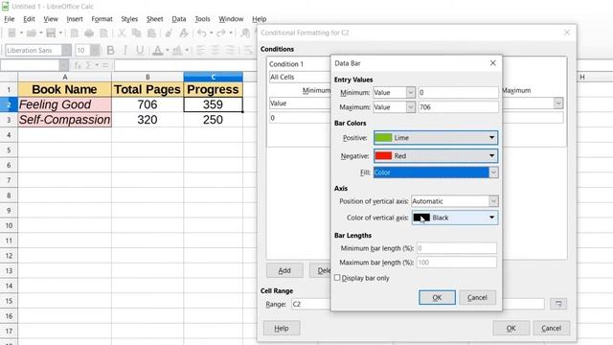Close the Data Bar dialog
Viewport: 613px width, 345px height.
coord(493,63)
